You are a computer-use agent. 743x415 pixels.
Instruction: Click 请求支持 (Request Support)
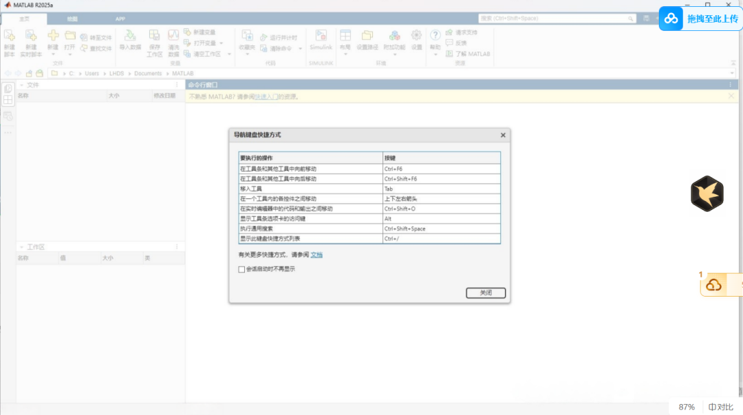(462, 32)
